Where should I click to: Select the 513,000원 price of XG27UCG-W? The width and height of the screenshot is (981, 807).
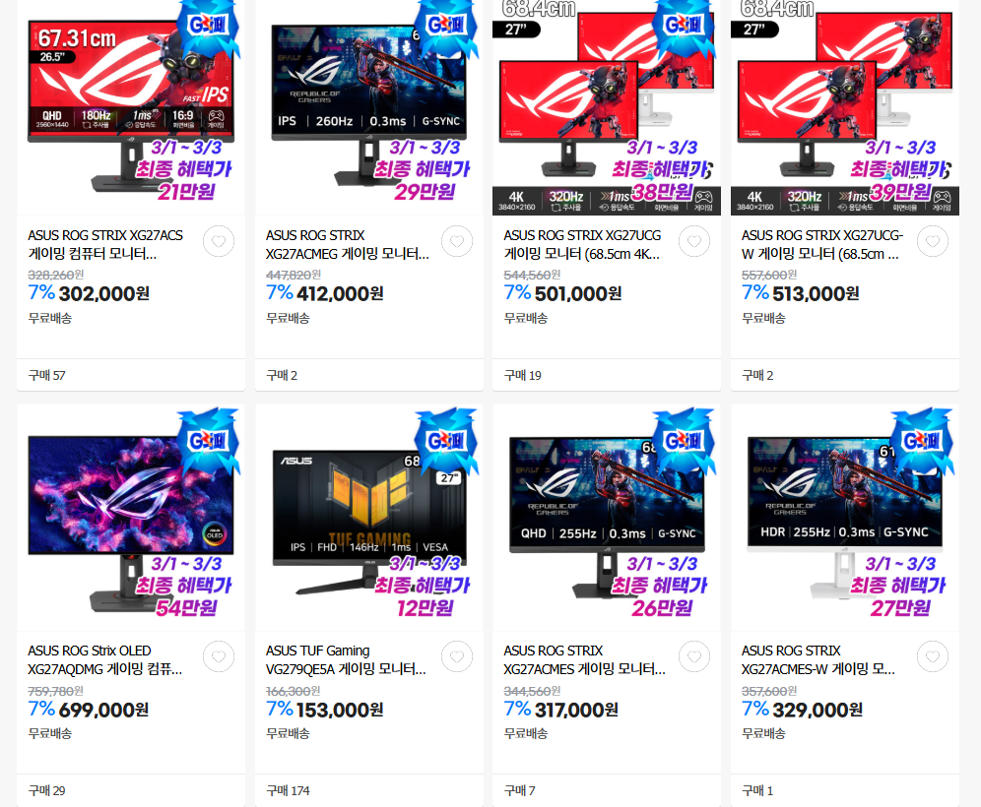816,294
